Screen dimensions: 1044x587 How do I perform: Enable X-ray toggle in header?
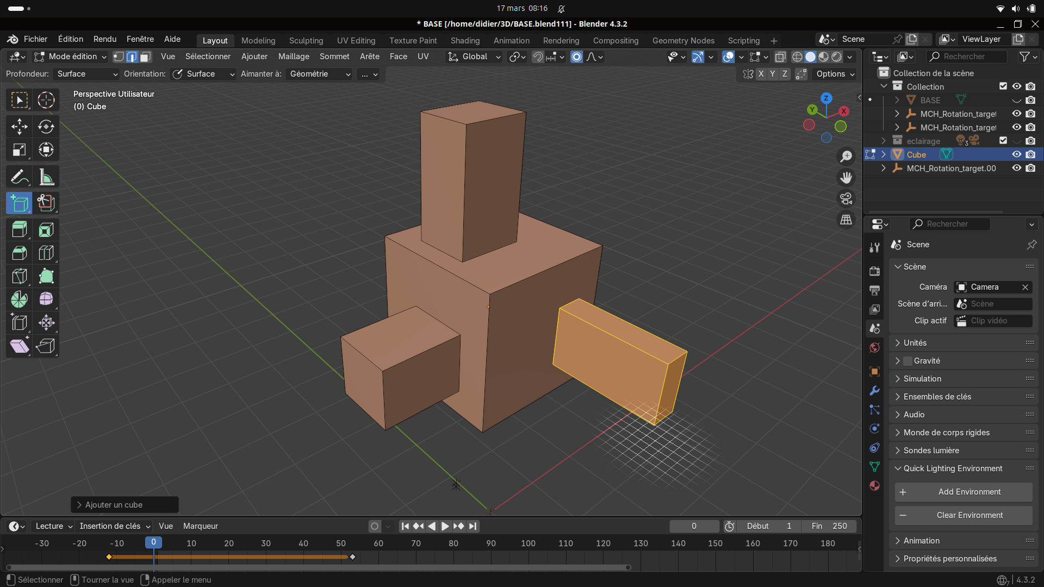[x=780, y=57]
